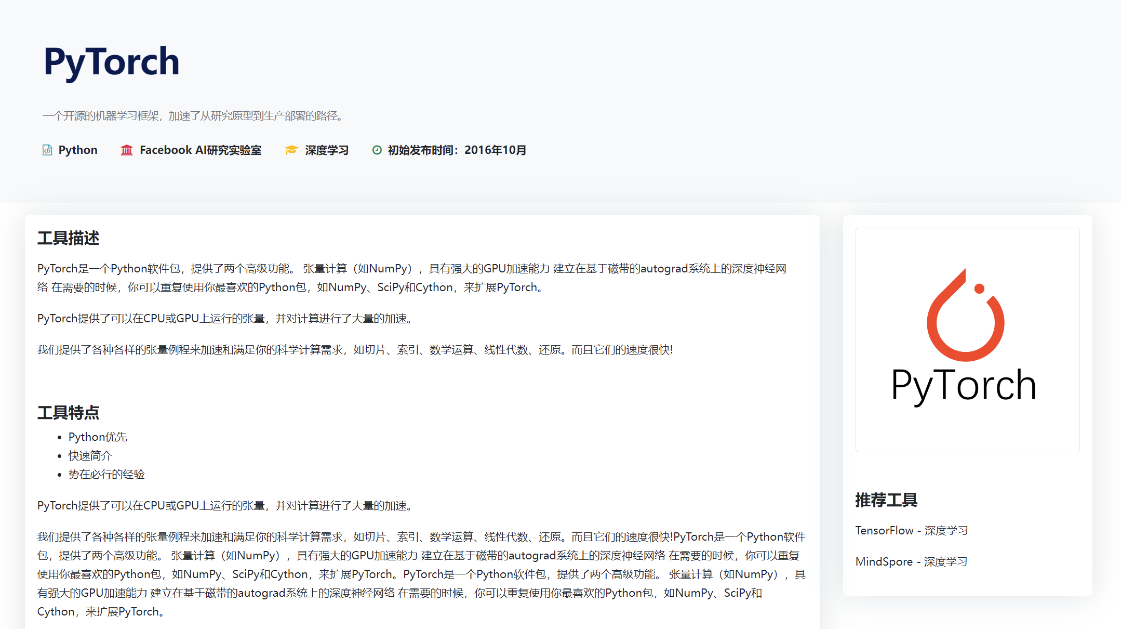
Task: Click the Python language label
Action: (78, 150)
